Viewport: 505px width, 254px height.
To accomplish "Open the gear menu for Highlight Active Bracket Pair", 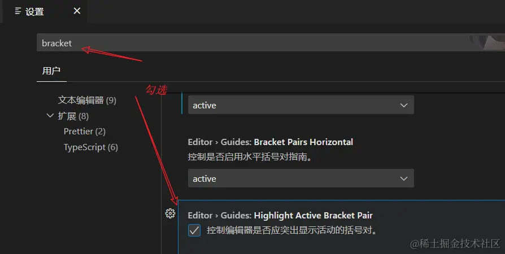I will [170, 213].
